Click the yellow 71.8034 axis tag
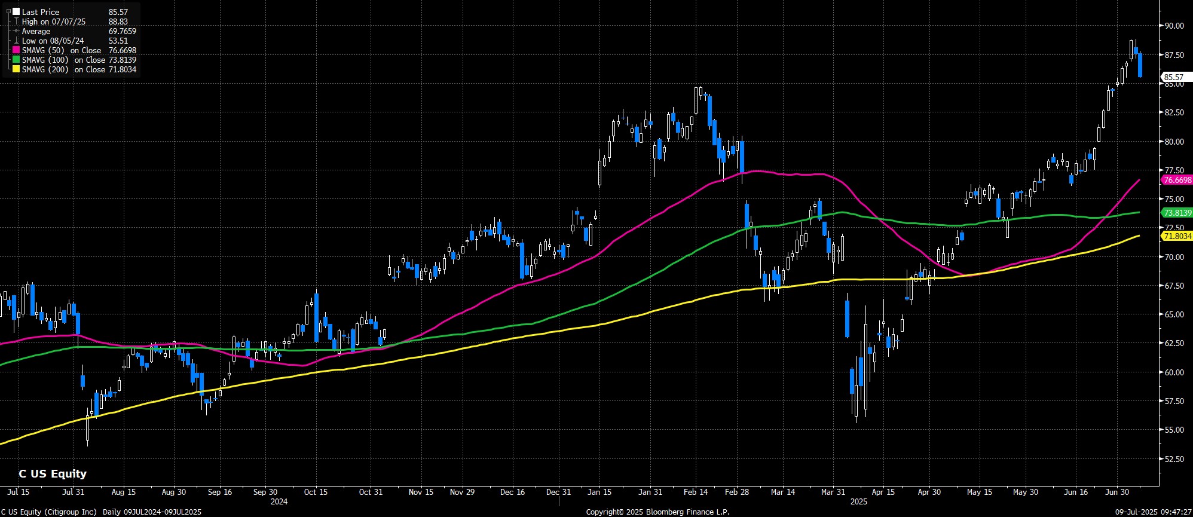Viewport: 1193px width, 517px height. [x=1176, y=236]
